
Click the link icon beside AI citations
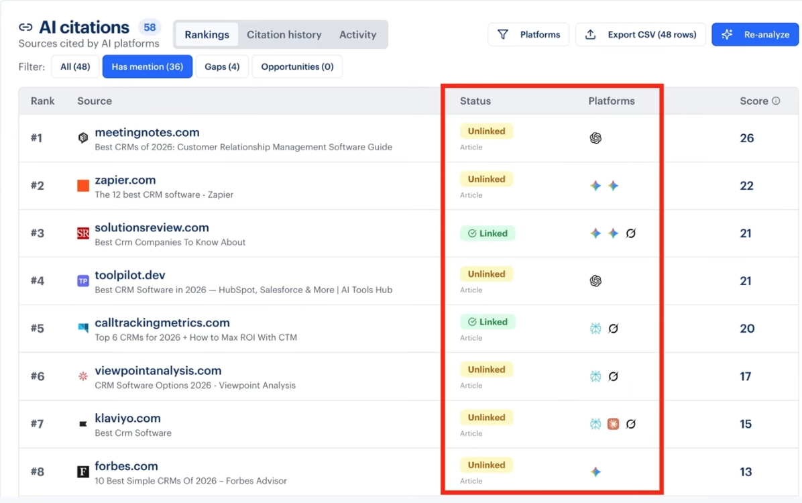pos(25,27)
